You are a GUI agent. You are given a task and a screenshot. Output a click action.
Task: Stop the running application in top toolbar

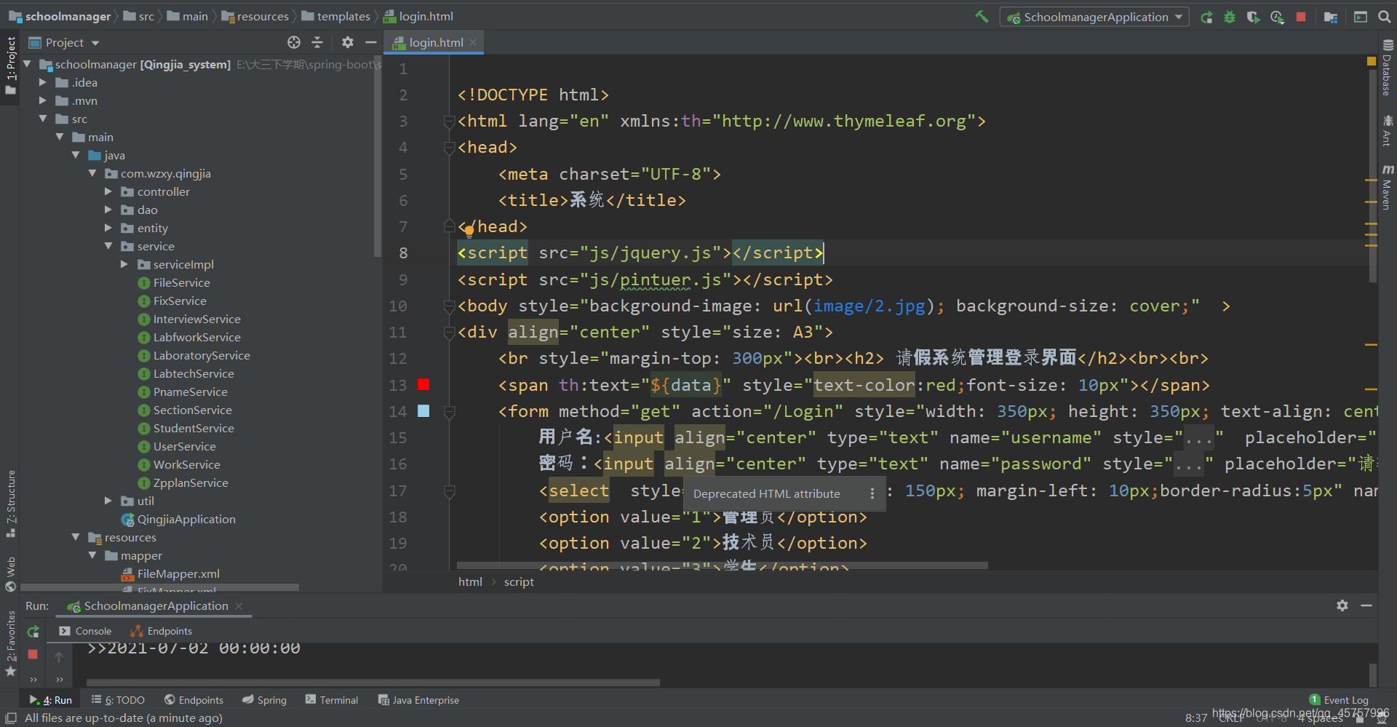[x=1301, y=17]
